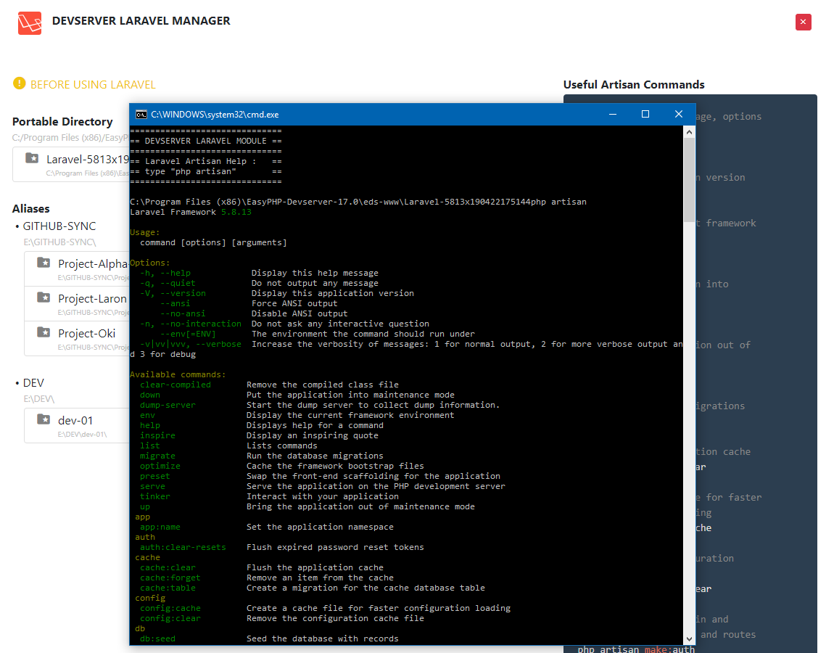Minimize the cmd.exe console window
Viewport: 834px width, 653px height.
pyautogui.click(x=613, y=114)
